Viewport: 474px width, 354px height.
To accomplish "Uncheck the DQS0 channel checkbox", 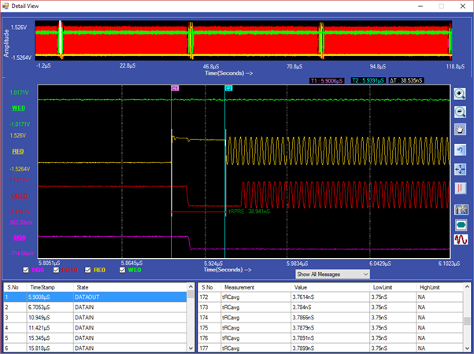I will pos(56,271).
